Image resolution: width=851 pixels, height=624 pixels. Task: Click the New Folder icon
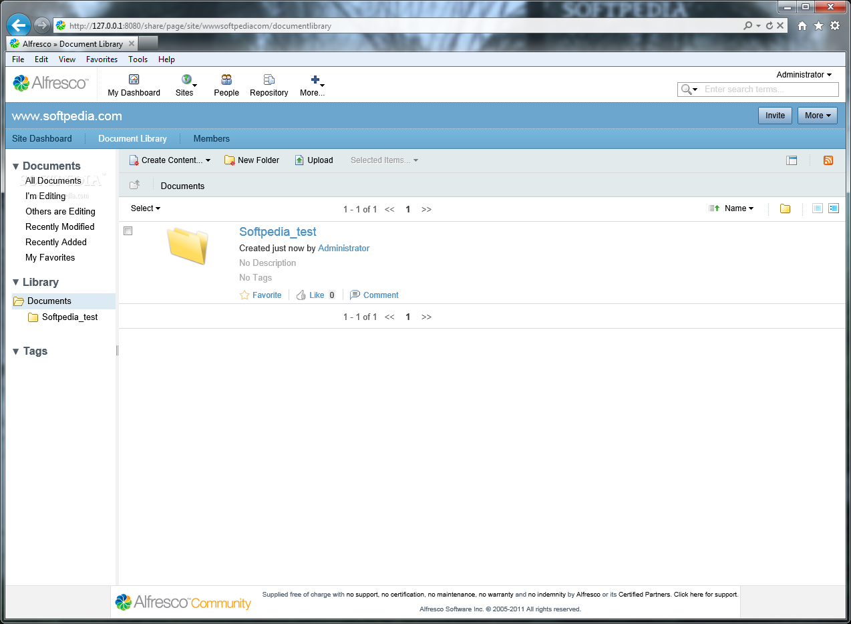point(229,160)
